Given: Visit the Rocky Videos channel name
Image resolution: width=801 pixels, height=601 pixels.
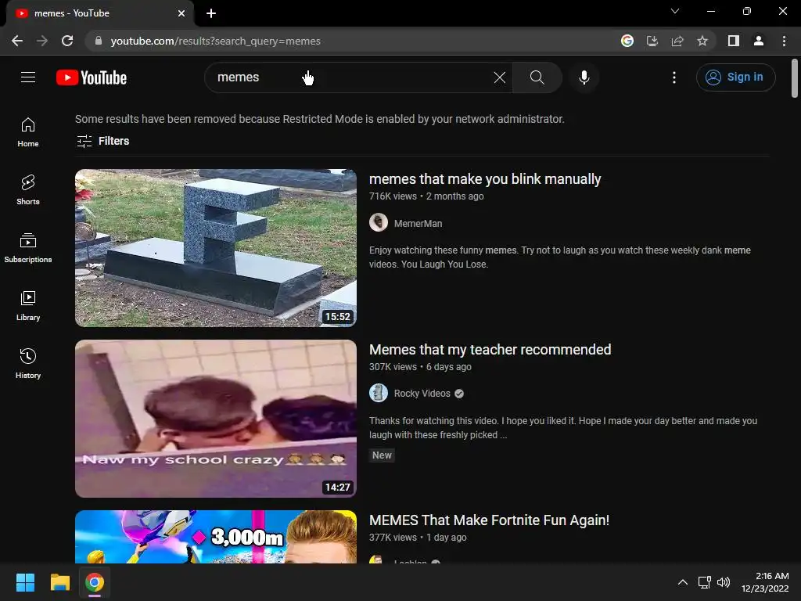Looking at the screenshot, I should point(422,394).
